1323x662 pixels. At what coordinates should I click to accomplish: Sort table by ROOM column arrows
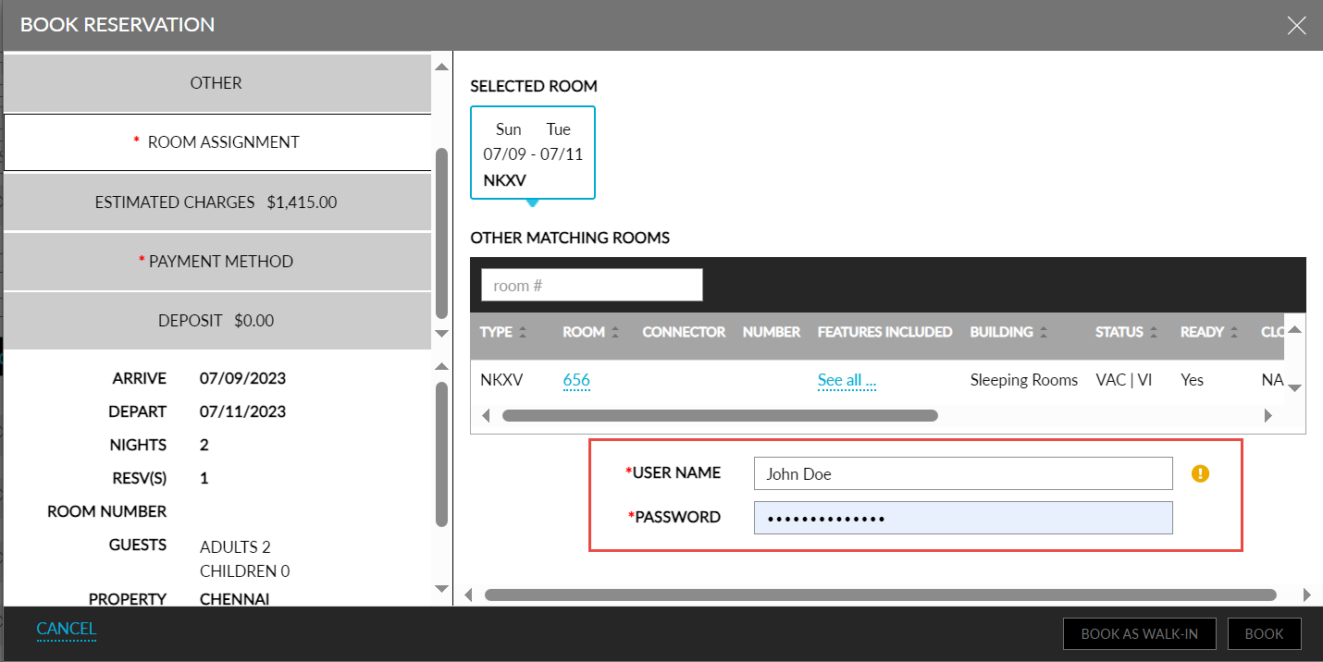[x=615, y=332]
